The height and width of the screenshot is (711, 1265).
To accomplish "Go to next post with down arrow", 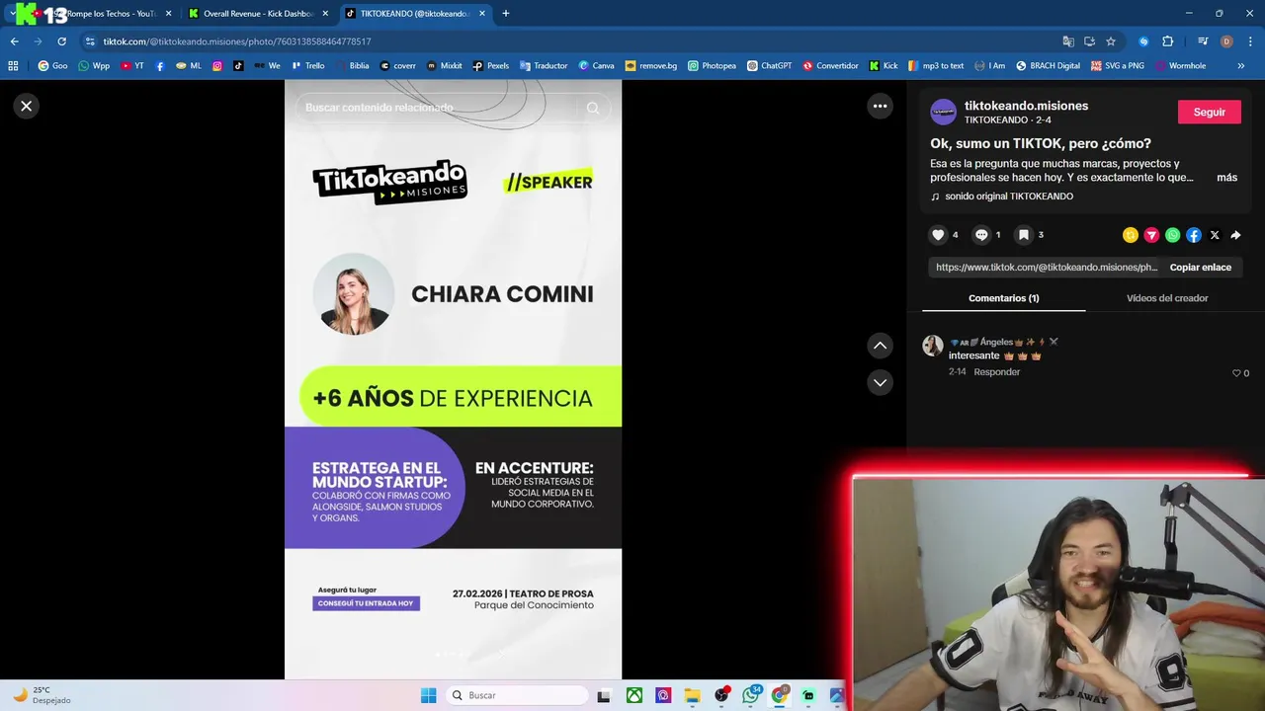I will pos(880,382).
